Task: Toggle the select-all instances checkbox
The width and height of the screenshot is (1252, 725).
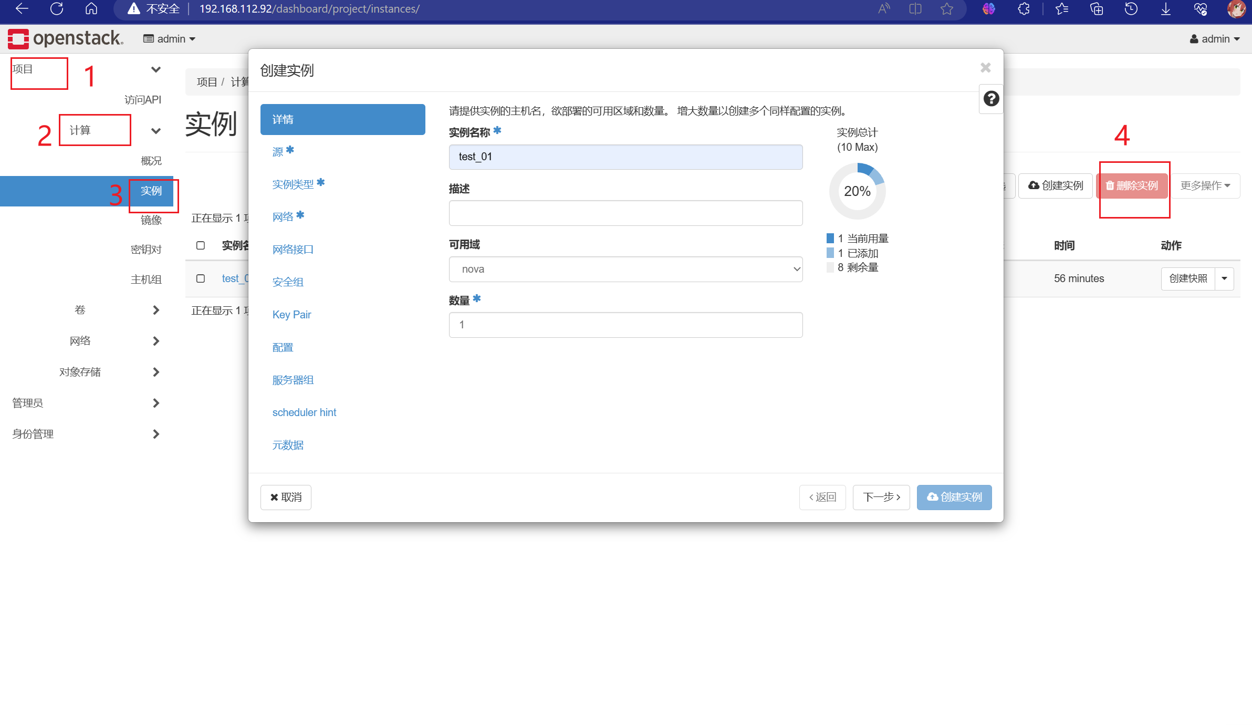Action: (x=201, y=245)
